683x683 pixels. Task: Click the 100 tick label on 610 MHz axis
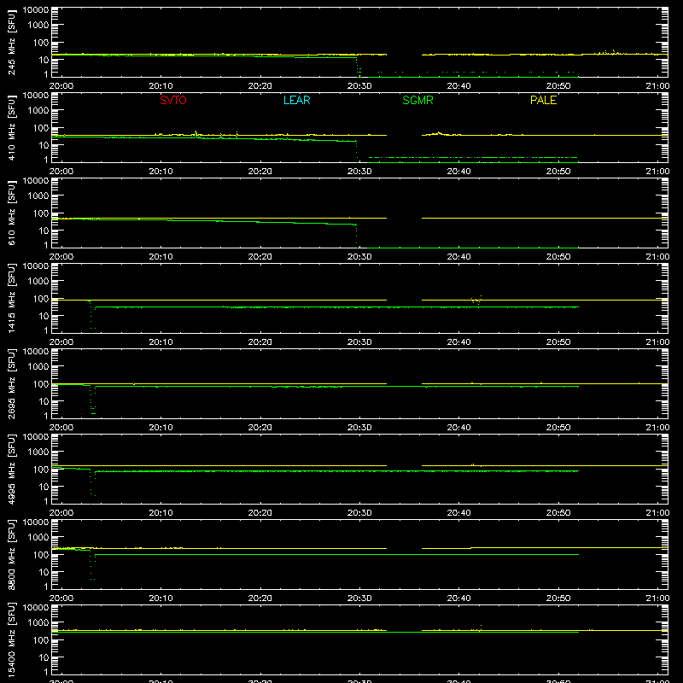(41, 213)
